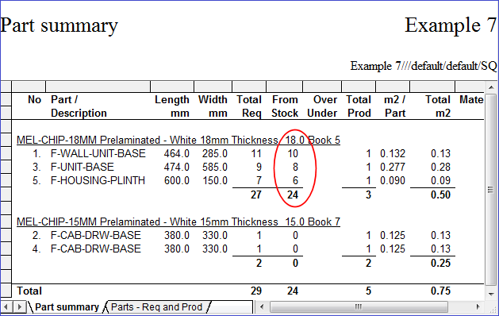Click the grand total required 29
This screenshot has height=316, width=499.
pyautogui.click(x=256, y=291)
